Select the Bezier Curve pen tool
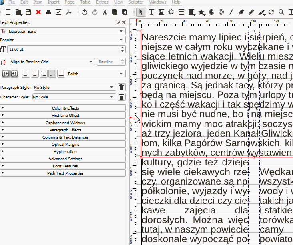 [x=241, y=12]
